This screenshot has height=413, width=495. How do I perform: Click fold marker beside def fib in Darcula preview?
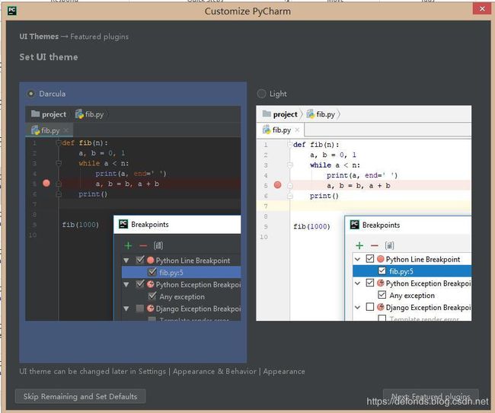[x=59, y=143]
